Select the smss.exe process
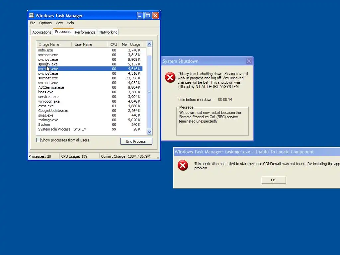Screen dimensions: 340x255 (x=90, y=115)
